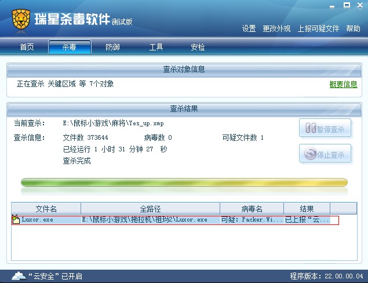The image size is (368, 283).
Task: Maximize the Rising antivirus window
Action: click(x=347, y=5)
